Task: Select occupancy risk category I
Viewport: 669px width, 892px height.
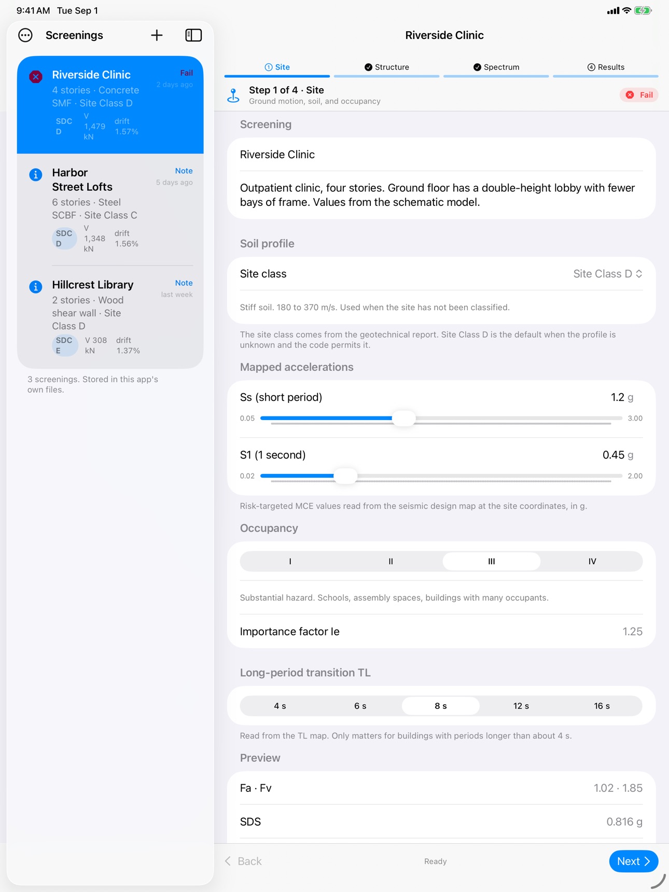Action: click(x=290, y=561)
